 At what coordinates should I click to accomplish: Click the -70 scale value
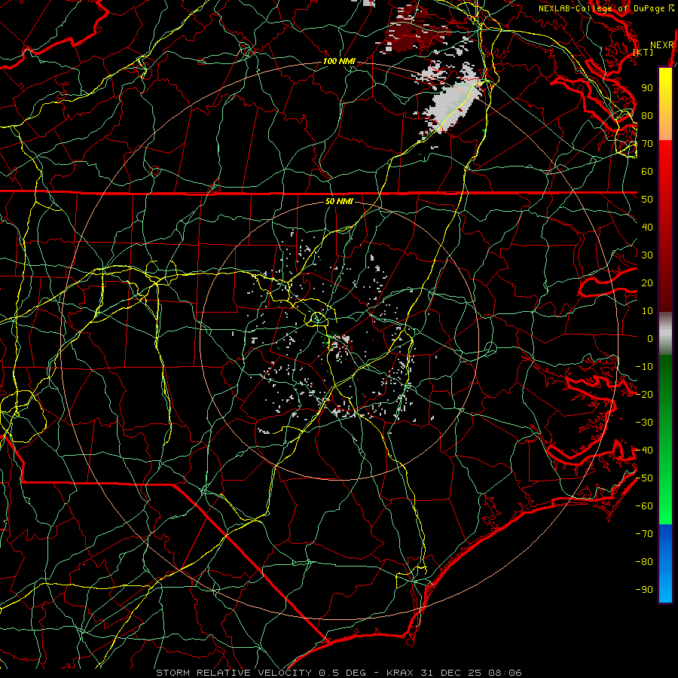(644, 534)
